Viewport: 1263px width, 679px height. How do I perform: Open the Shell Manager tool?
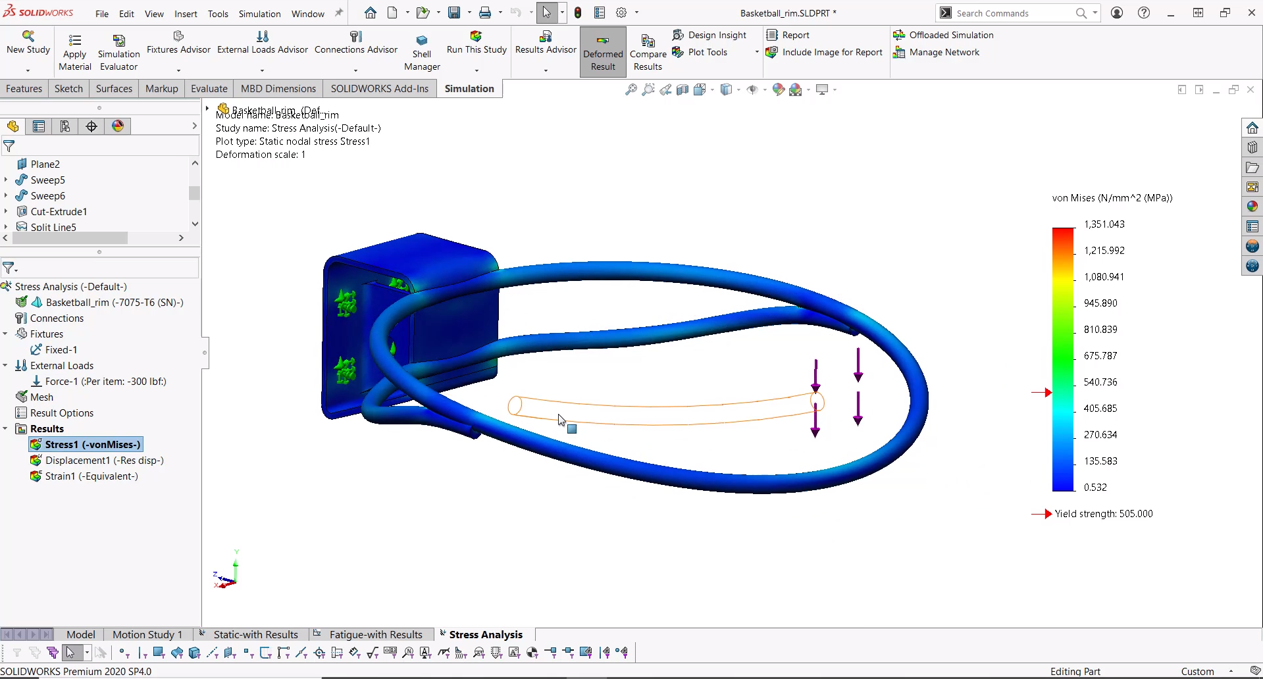(x=422, y=41)
